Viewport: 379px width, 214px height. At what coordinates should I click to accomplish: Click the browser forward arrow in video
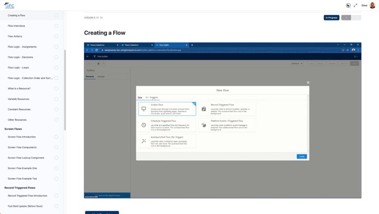coord(92,50)
